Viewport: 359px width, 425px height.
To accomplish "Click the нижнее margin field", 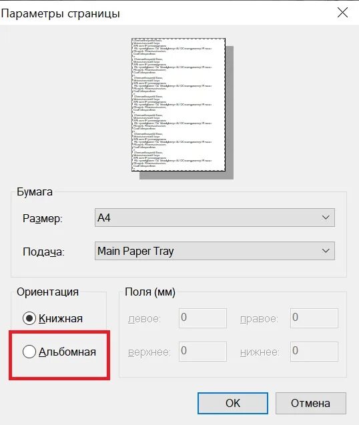I will (x=314, y=351).
